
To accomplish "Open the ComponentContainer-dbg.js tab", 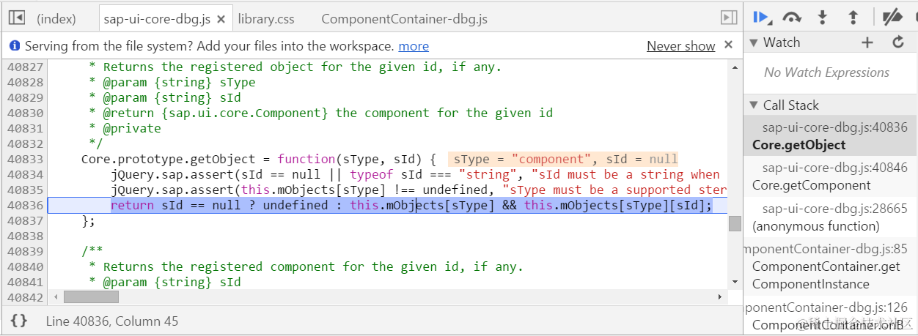I will coord(404,19).
